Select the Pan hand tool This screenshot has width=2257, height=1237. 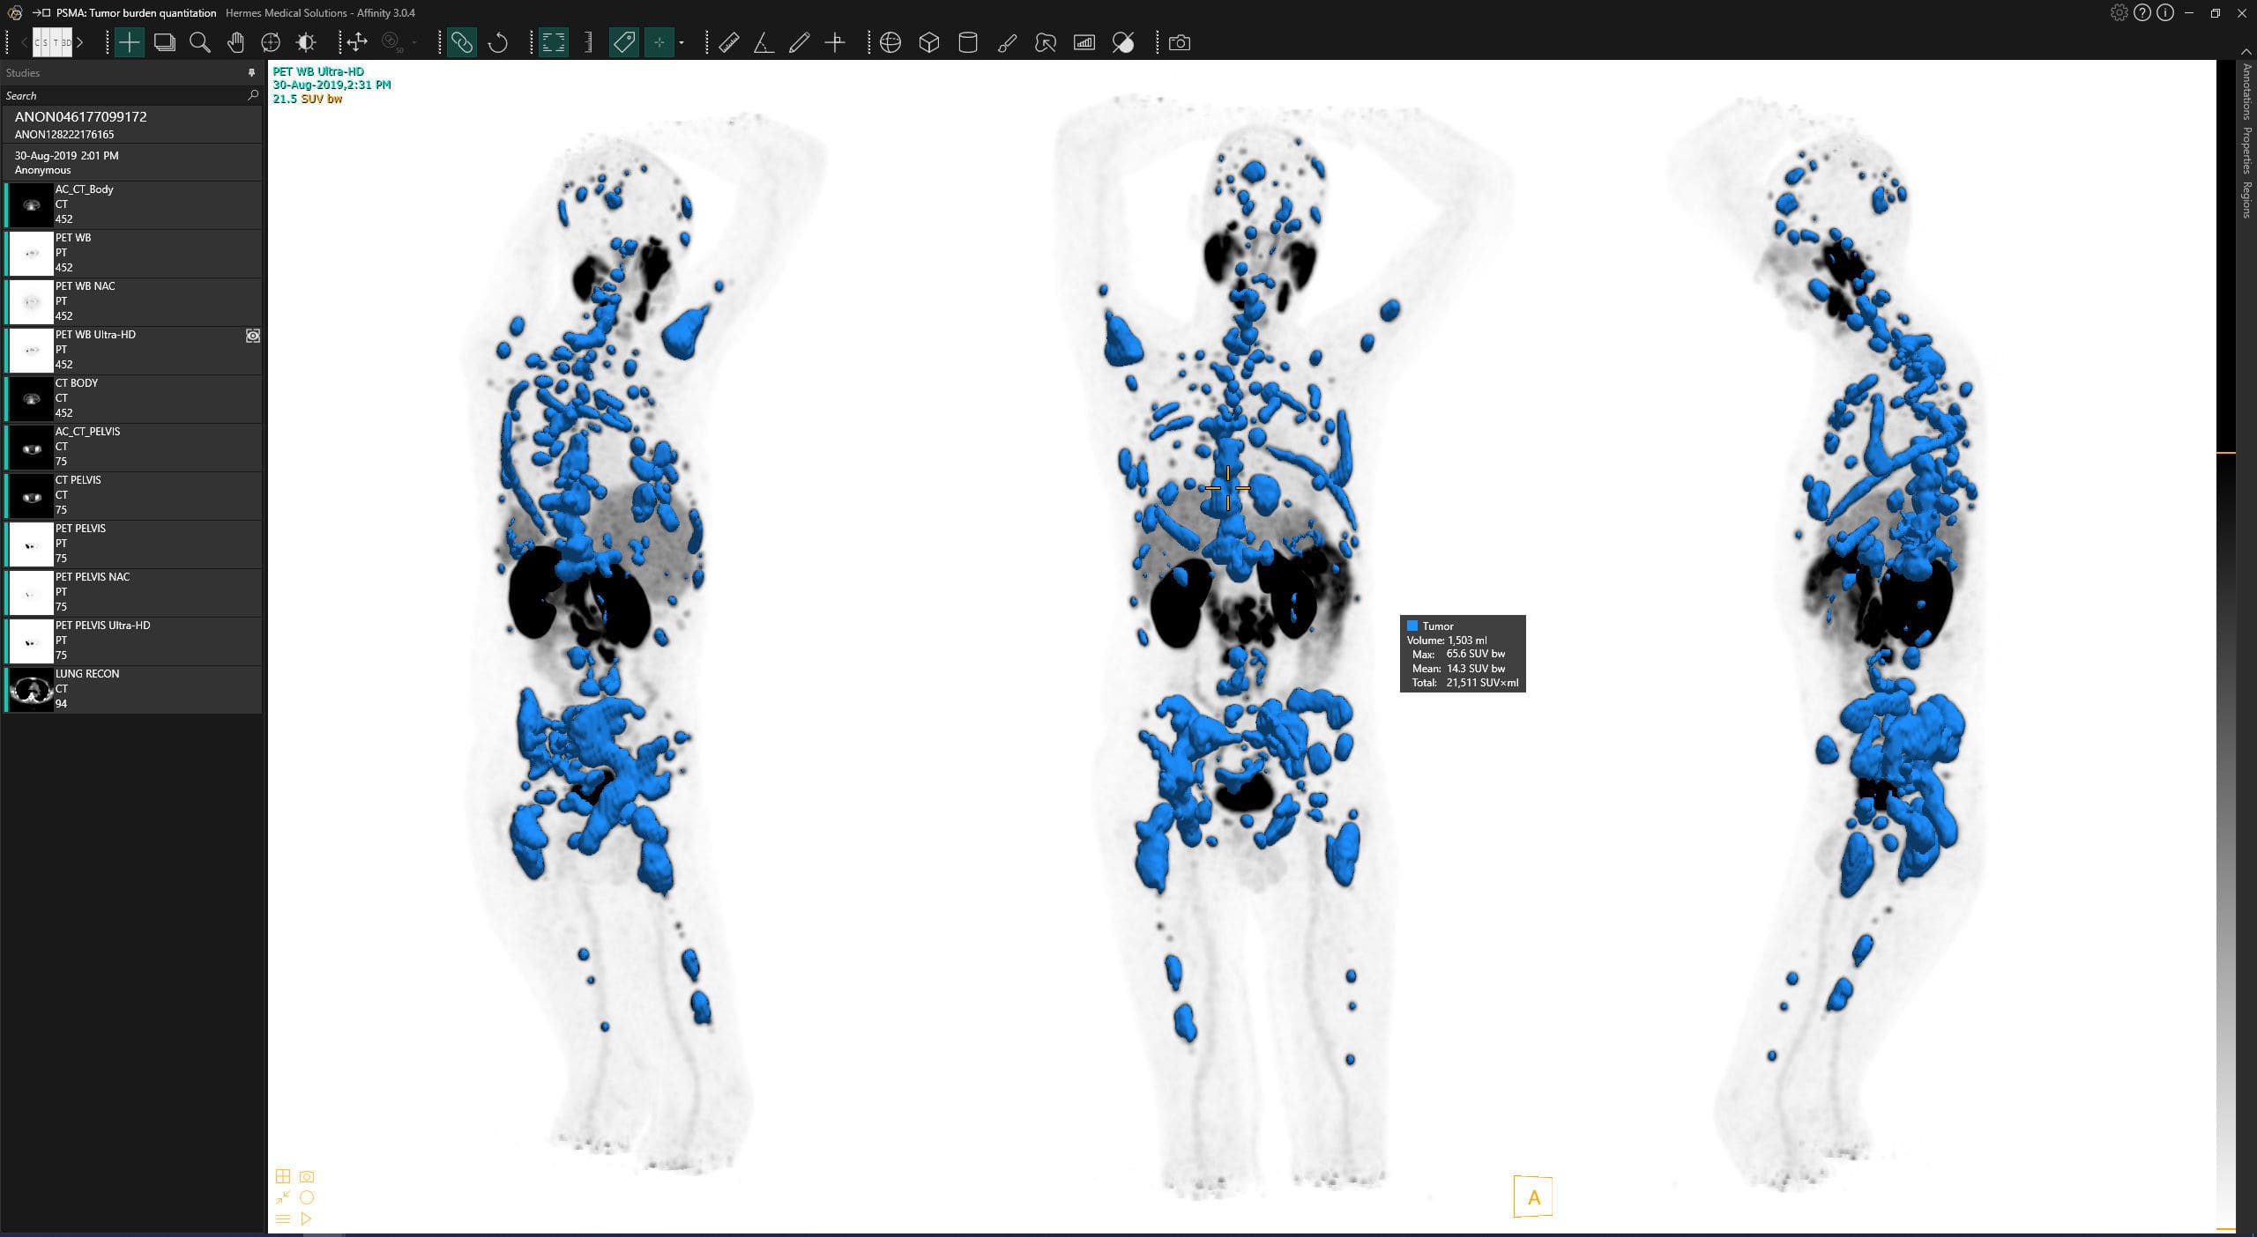pyautogui.click(x=235, y=42)
